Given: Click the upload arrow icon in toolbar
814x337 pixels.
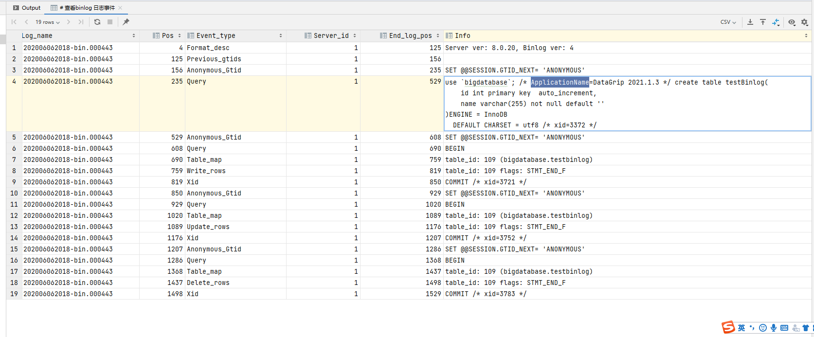Looking at the screenshot, I should coord(763,22).
